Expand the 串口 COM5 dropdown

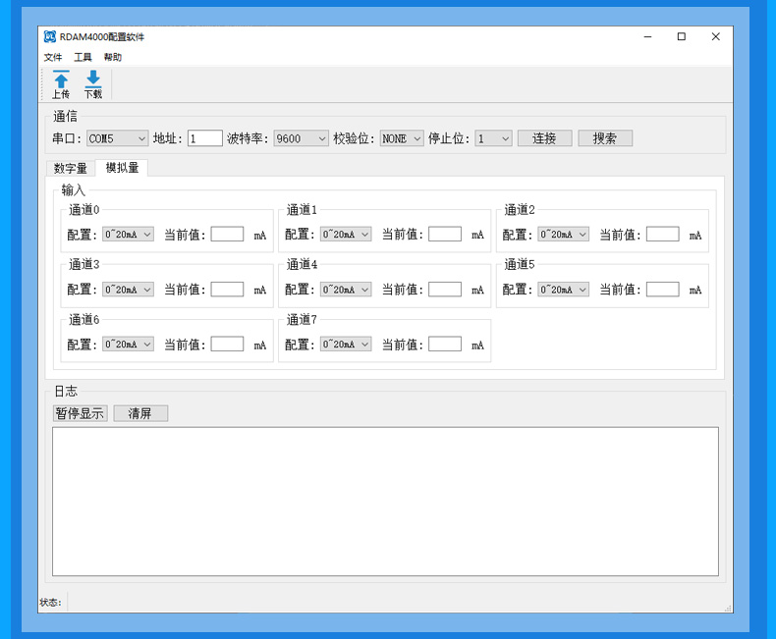click(x=117, y=138)
